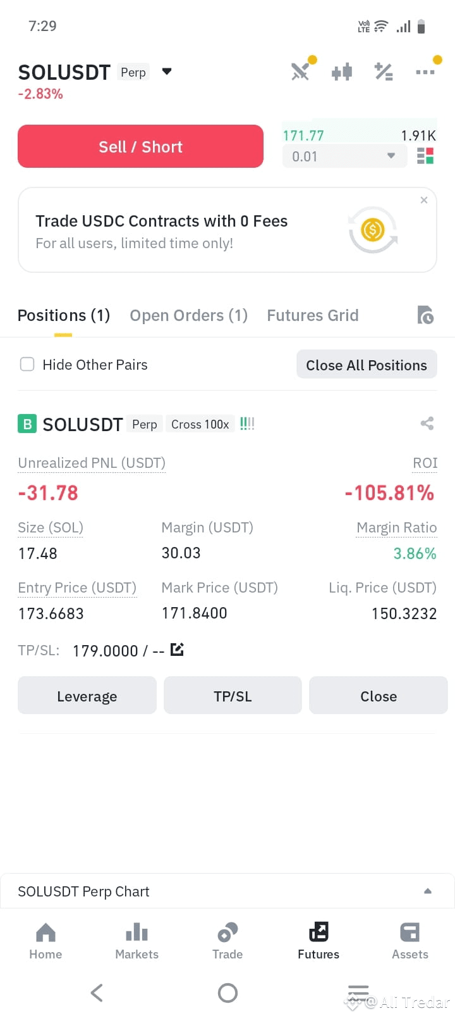Open the Markets bottom navigation item
The width and height of the screenshot is (455, 1018).
click(x=136, y=941)
